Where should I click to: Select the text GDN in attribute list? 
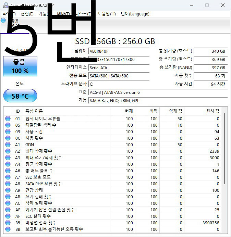(x=29, y=145)
